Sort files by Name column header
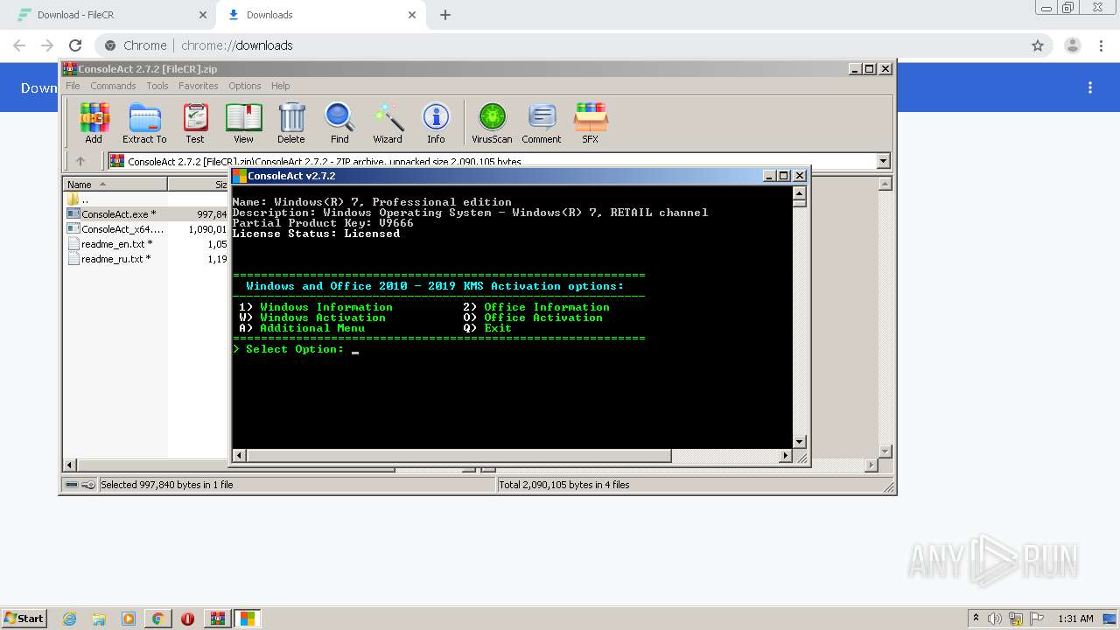The image size is (1120, 630). [x=115, y=184]
